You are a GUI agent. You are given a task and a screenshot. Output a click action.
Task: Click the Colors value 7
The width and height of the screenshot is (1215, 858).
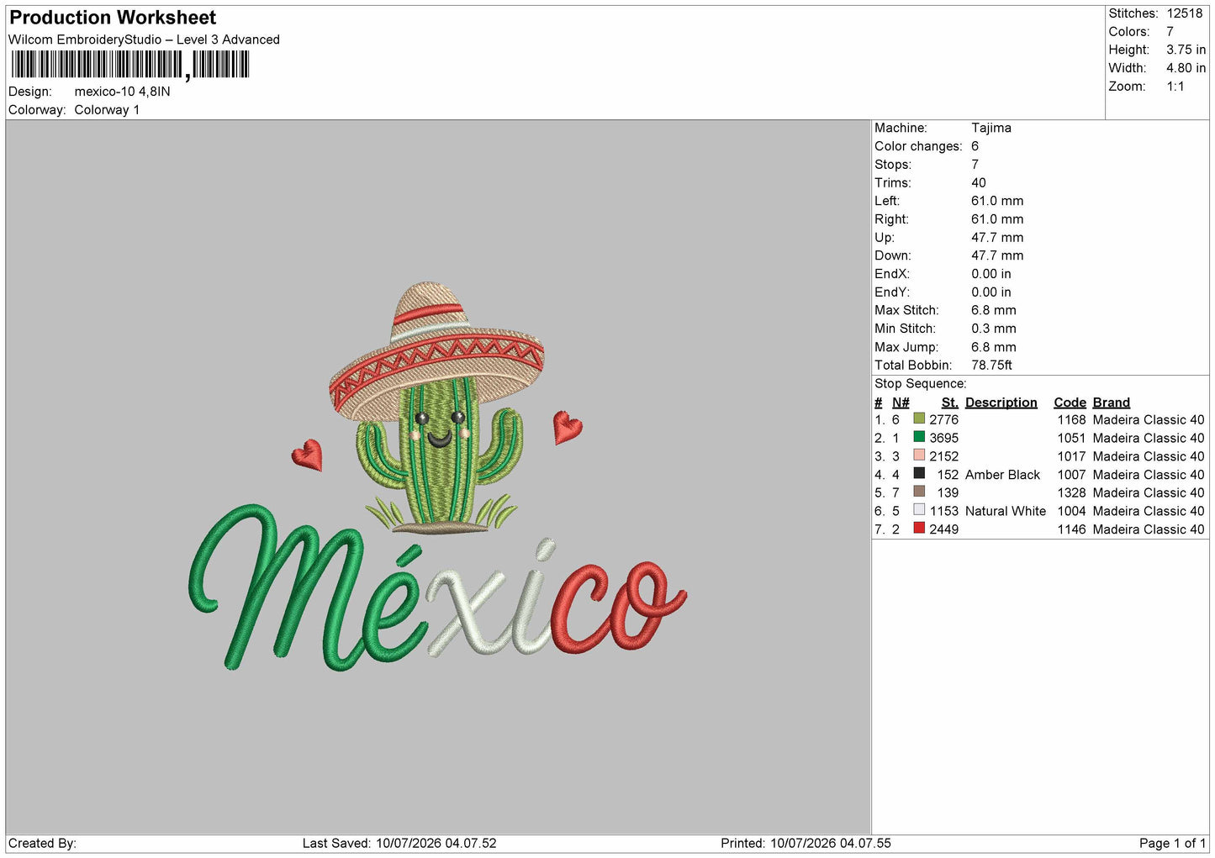(1170, 32)
